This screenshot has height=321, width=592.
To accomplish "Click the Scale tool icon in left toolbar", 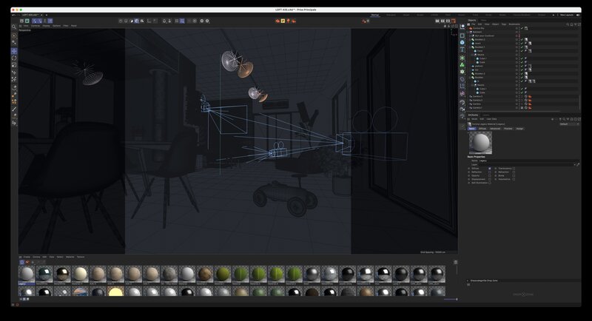I will tap(14, 65).
